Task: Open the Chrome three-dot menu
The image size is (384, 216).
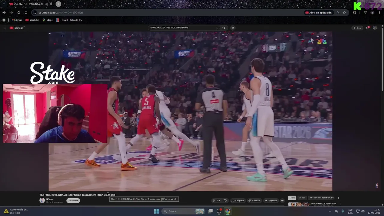Action: 379,13
